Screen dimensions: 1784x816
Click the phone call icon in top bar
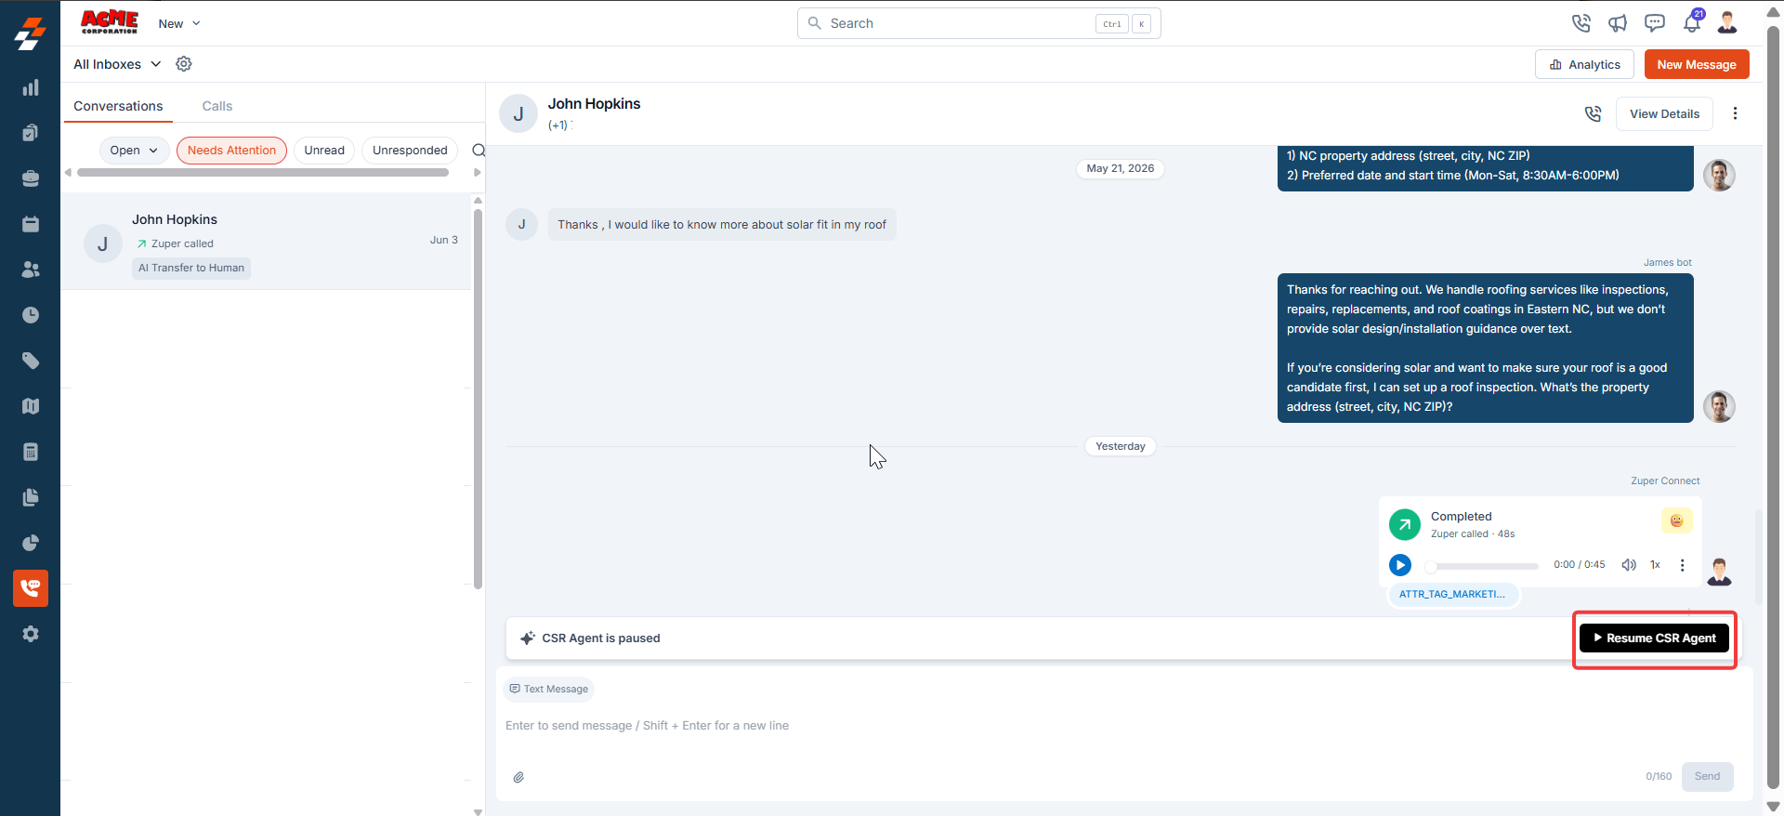click(1581, 23)
